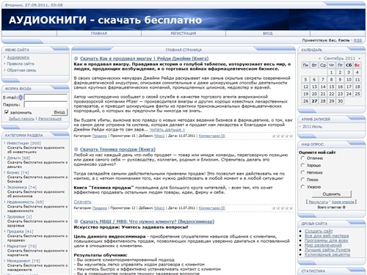Open Создать сайт friend link
Screen dimensions: 367x275
click(319, 231)
